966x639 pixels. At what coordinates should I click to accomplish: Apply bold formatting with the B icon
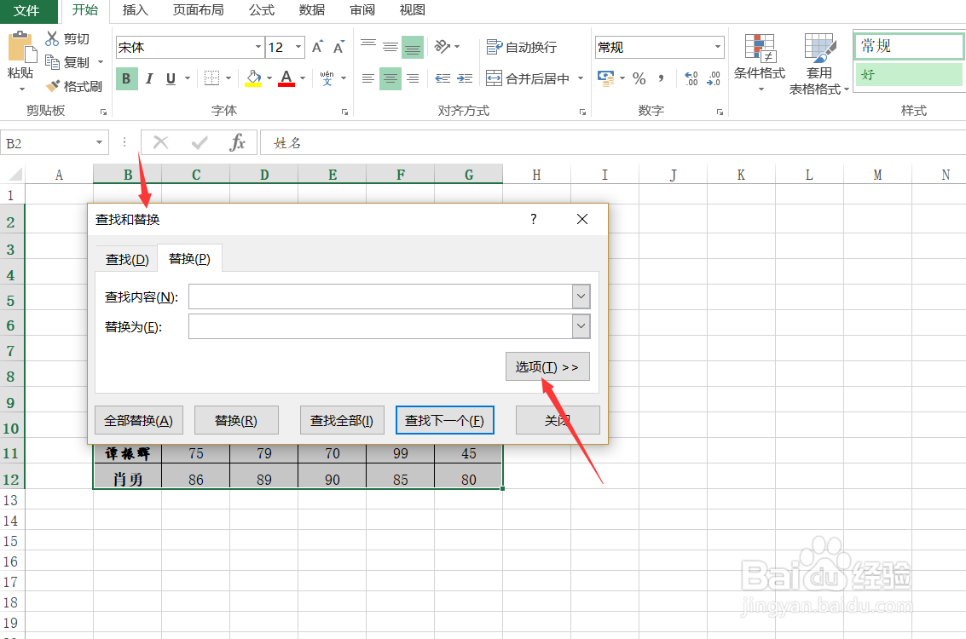pos(125,78)
